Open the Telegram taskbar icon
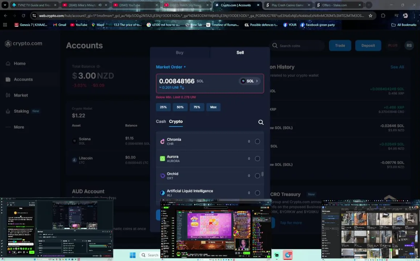This screenshot has width=420, height=261. [288, 255]
